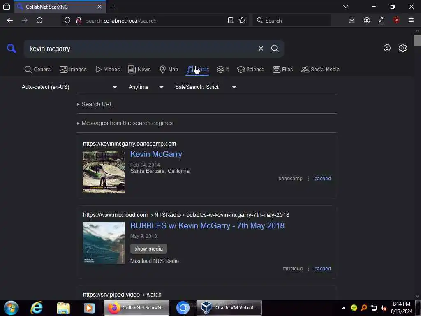Viewport: 421px width, 316px height.
Task: Click the 'Santa Barbara, California' text
Action: 160,171
